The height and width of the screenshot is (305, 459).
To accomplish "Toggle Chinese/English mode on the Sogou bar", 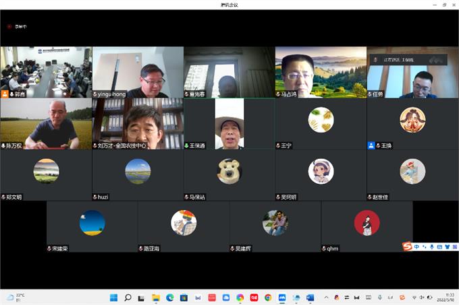I will click(416, 246).
